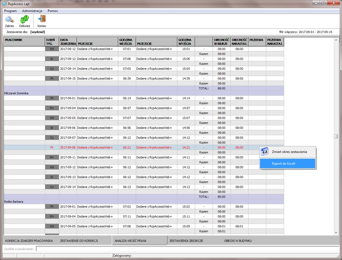The height and width of the screenshot is (260, 342).
Task: Choose Zmień okres zestawienia from context menu
Action: (x=289, y=152)
